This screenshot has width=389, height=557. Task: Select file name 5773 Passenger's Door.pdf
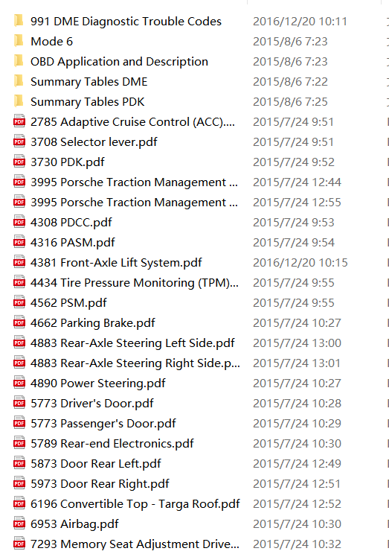[x=103, y=424]
